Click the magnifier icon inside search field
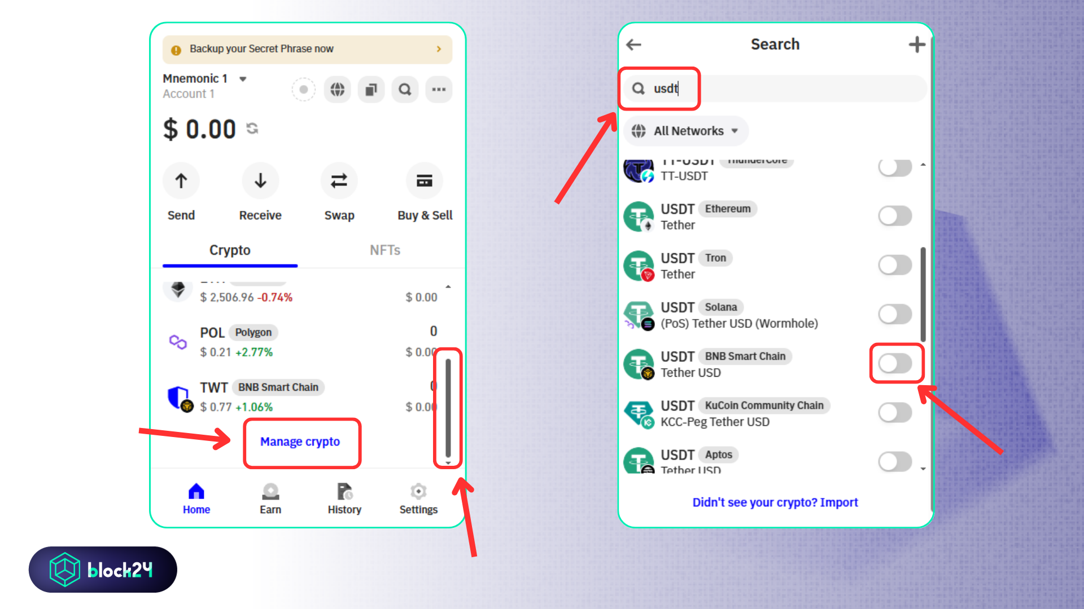Viewport: 1084px width, 609px height. pyautogui.click(x=639, y=89)
